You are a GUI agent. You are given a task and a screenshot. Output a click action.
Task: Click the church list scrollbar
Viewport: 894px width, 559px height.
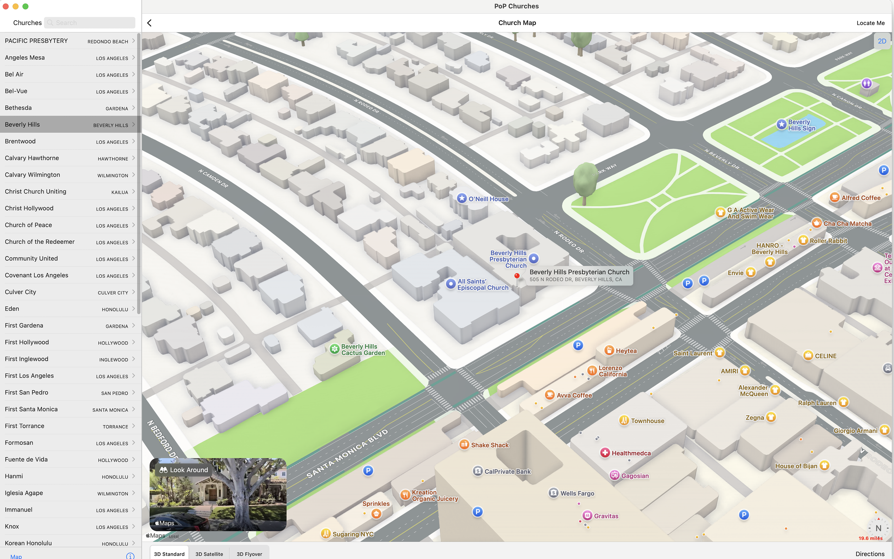(139, 174)
